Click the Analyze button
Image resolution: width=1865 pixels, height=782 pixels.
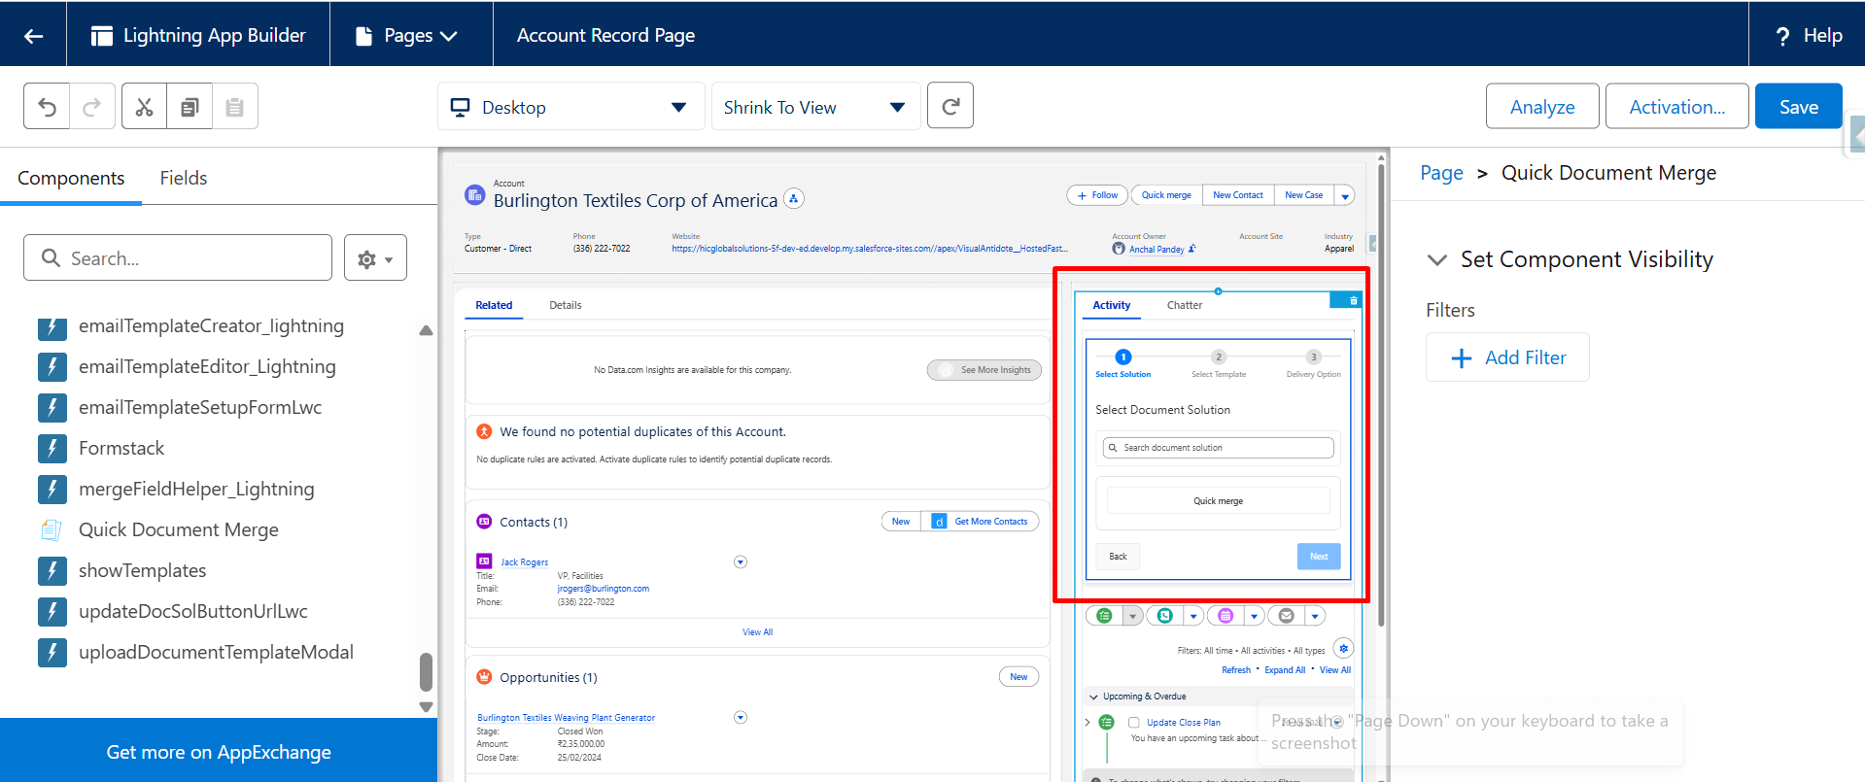[x=1542, y=107]
